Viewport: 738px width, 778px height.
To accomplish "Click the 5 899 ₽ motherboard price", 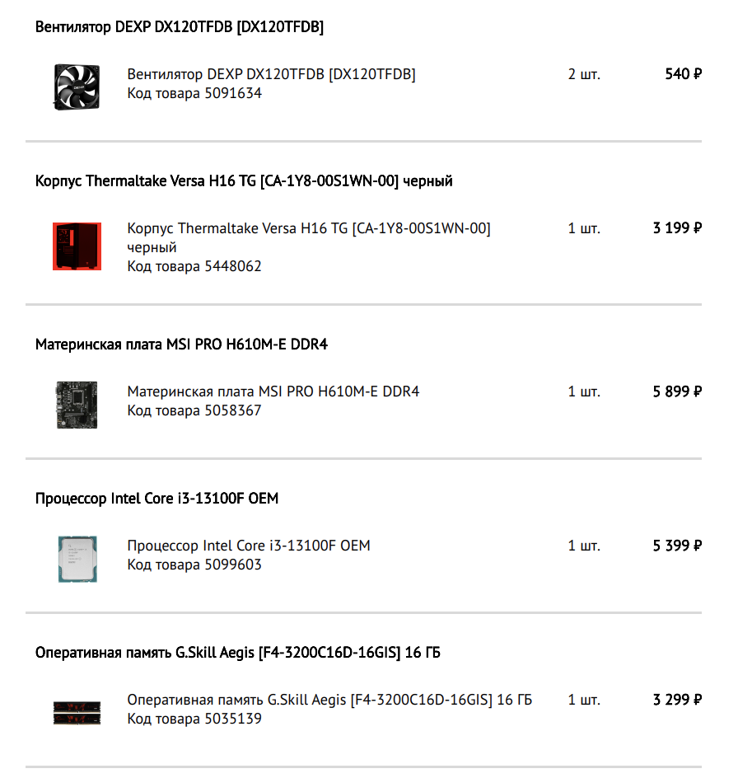I will (x=677, y=391).
